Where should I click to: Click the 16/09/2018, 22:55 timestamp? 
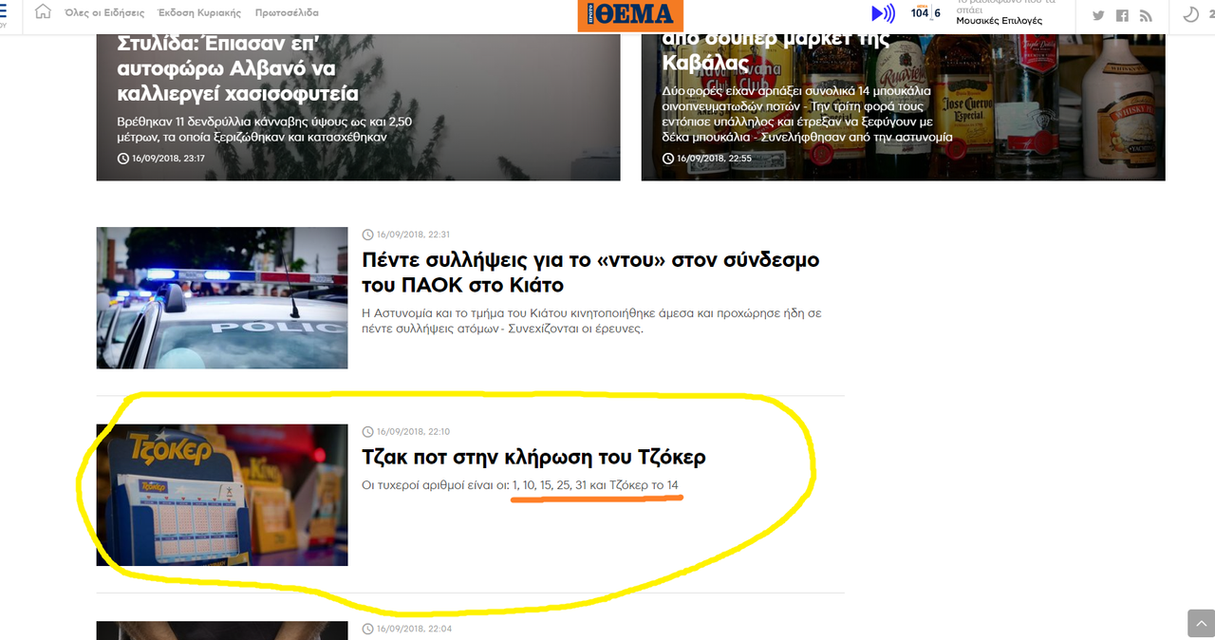tap(706, 158)
